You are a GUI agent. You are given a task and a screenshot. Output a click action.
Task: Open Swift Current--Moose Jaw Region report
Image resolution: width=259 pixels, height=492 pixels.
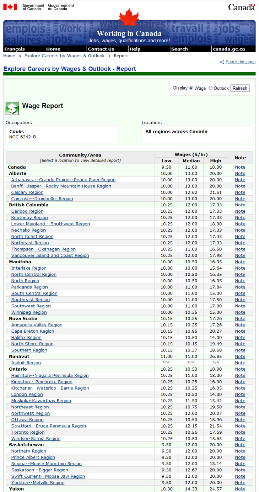48,476
